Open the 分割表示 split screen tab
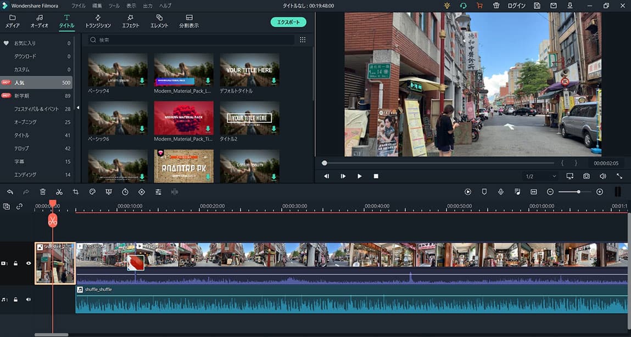The image size is (631, 337). point(189,21)
